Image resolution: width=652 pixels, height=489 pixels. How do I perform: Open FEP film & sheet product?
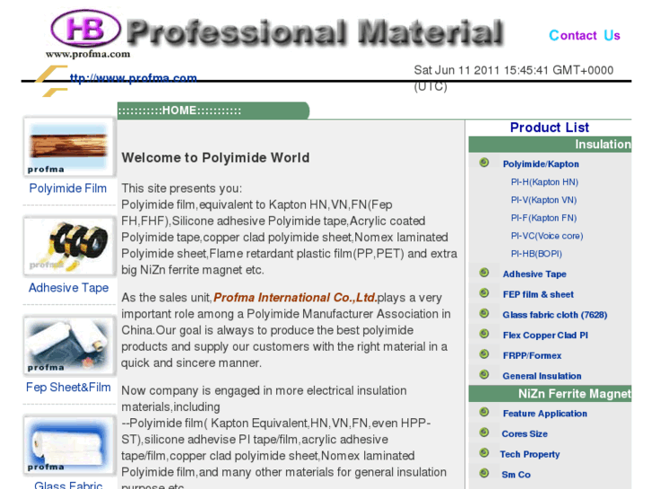(538, 294)
